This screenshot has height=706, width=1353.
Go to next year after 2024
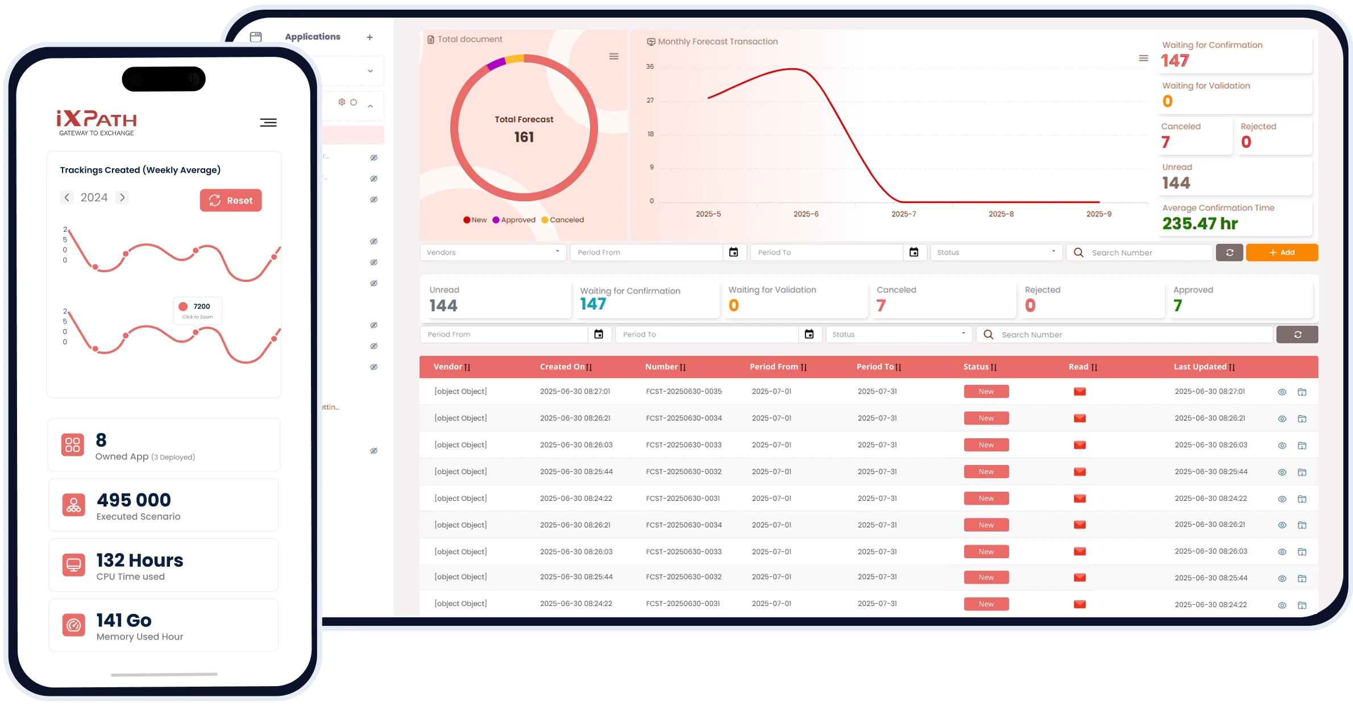(122, 197)
